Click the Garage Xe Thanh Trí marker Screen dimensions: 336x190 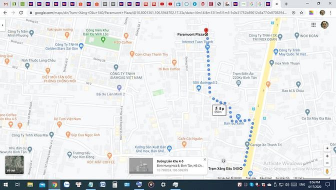tap(247, 144)
